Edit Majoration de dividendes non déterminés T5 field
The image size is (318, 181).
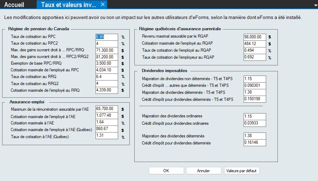tap(255, 79)
